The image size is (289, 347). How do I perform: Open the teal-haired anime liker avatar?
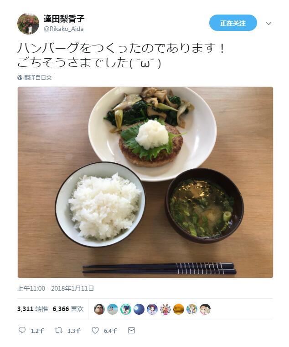(x=125, y=309)
